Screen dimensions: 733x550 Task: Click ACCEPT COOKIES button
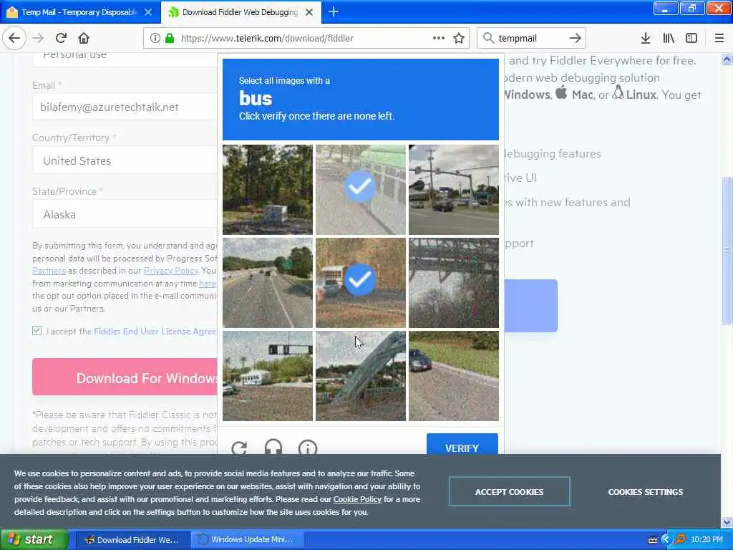point(509,491)
